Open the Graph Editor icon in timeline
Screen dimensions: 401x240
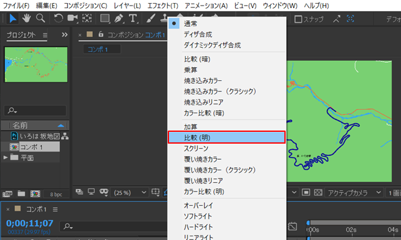[x=292, y=226]
